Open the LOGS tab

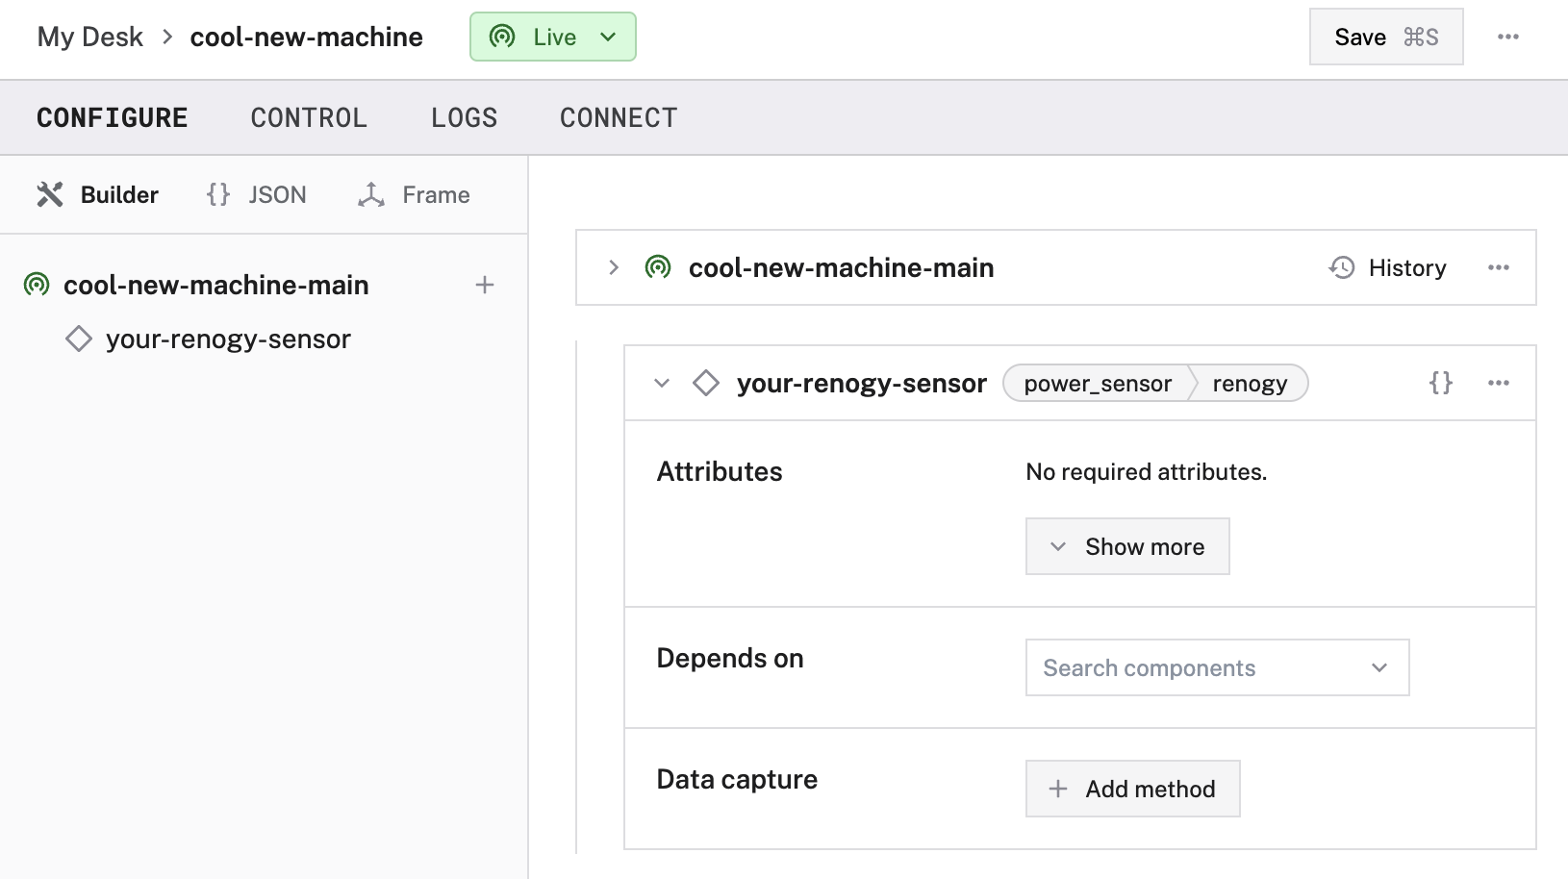464,117
